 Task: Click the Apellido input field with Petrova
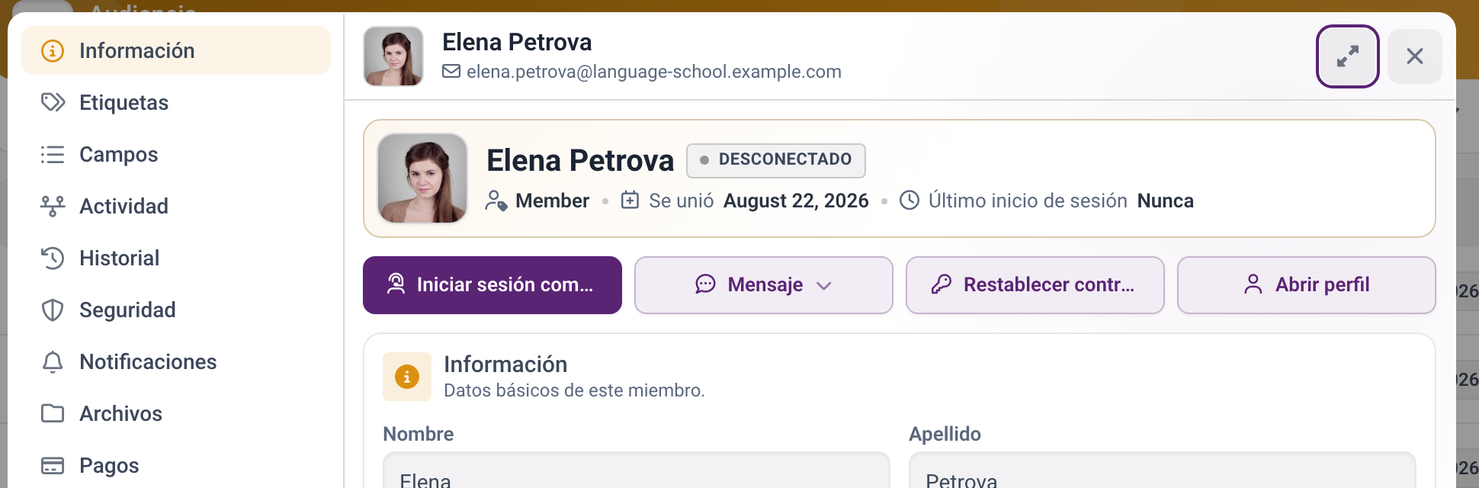click(x=1163, y=470)
